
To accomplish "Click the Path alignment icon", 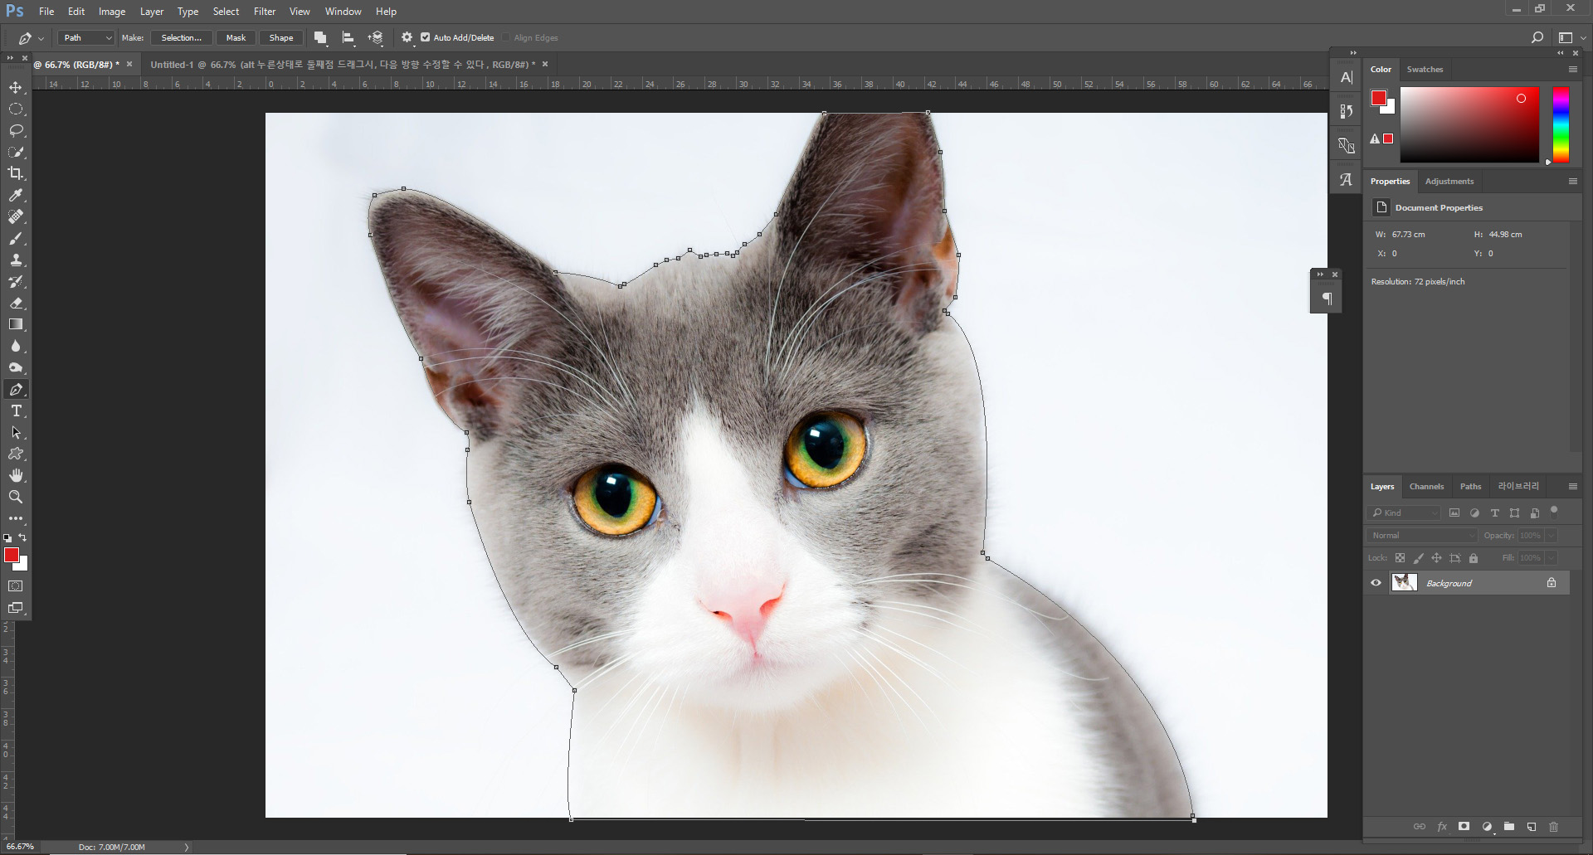I will click(x=348, y=37).
